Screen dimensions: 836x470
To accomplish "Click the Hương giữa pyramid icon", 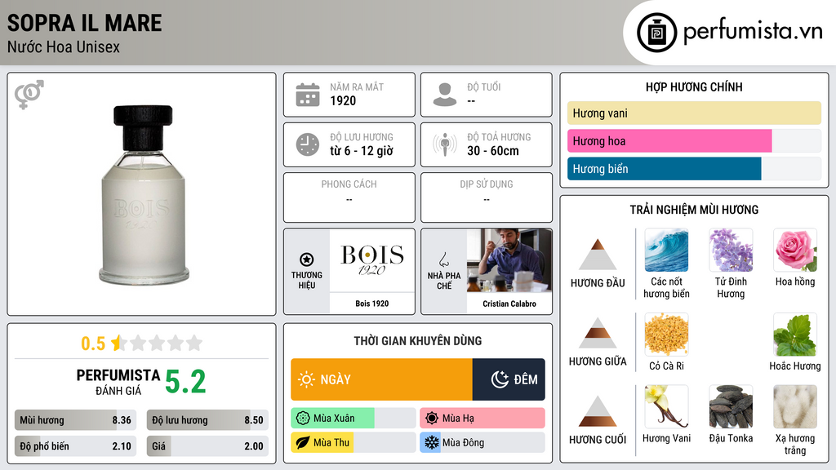I will click(598, 333).
